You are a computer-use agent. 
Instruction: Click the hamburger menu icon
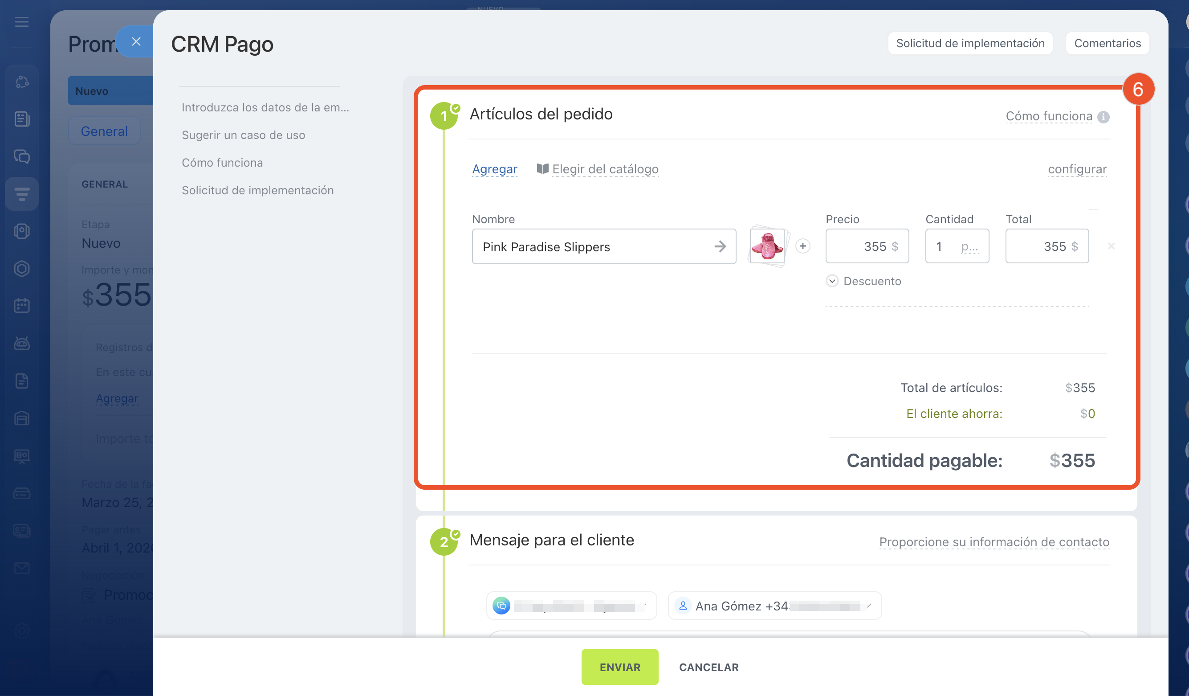tap(22, 22)
